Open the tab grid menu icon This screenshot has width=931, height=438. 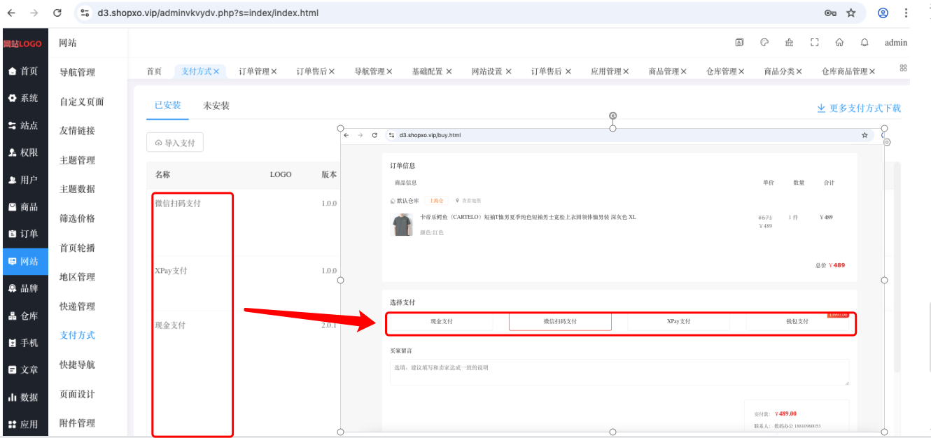pos(903,68)
